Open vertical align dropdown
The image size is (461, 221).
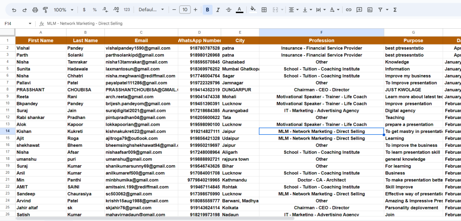click(x=307, y=10)
